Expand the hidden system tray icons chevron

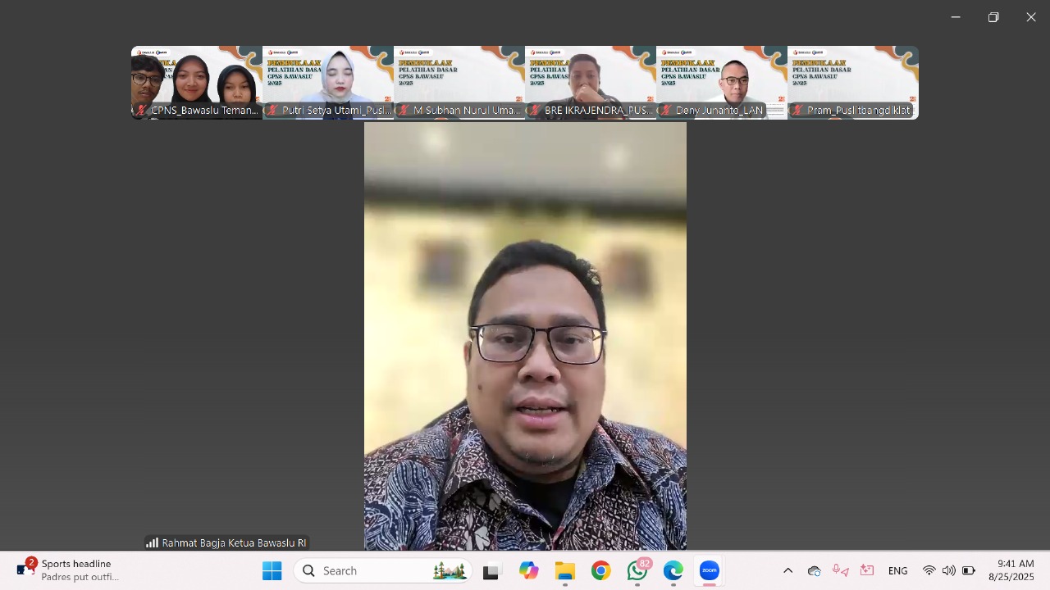[787, 570]
